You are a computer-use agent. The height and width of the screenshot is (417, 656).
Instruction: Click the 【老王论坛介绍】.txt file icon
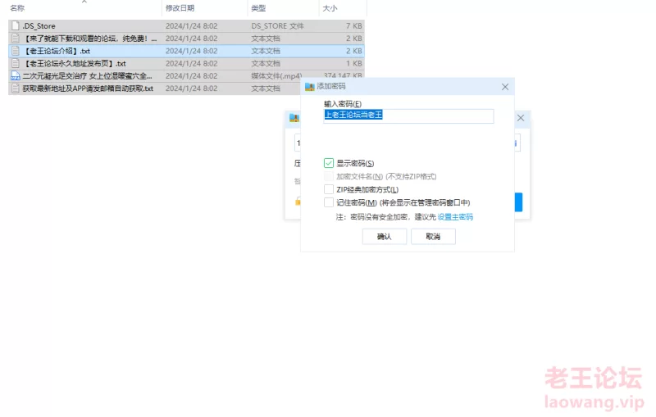tap(16, 51)
